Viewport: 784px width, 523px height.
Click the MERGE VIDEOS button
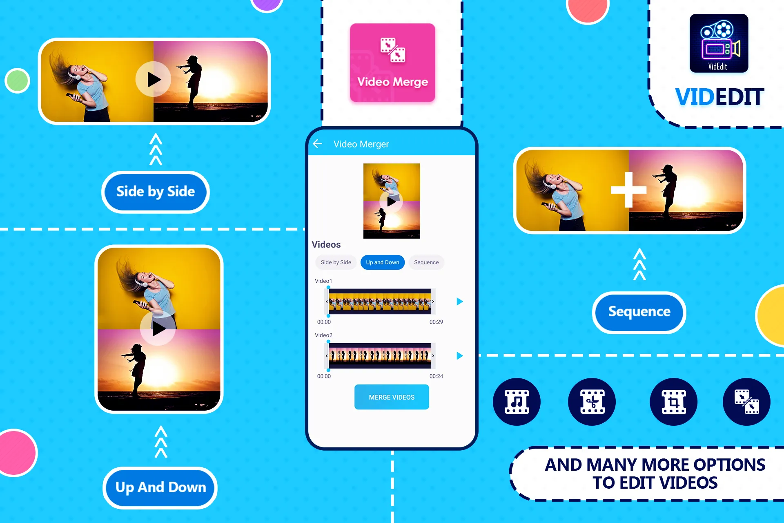[x=392, y=398]
